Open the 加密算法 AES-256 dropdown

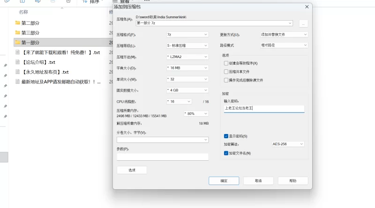click(x=288, y=144)
